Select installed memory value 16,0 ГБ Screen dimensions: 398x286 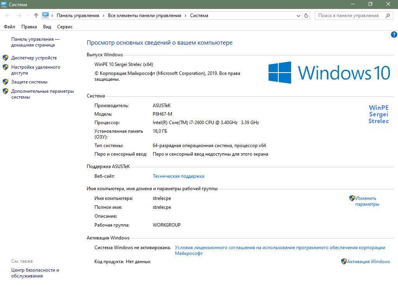coord(160,131)
